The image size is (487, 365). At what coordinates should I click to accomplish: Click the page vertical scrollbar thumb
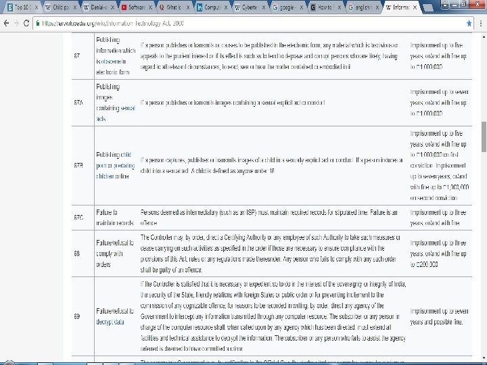[484, 137]
